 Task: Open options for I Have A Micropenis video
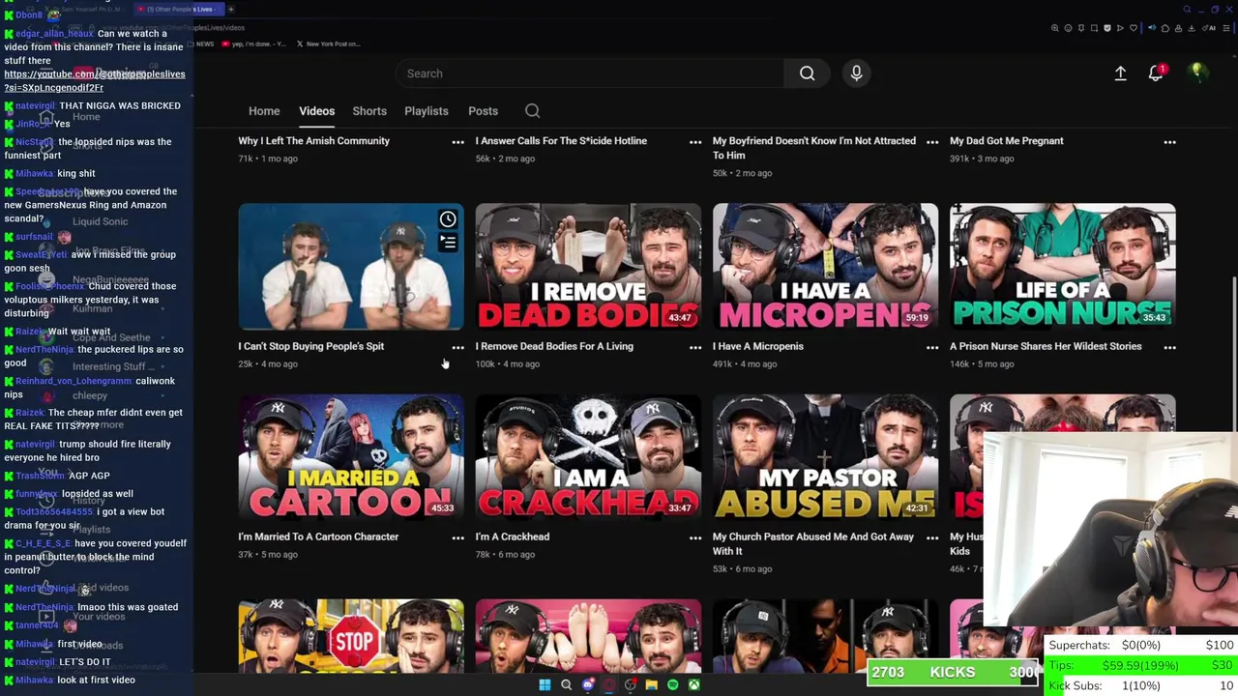pos(932,347)
